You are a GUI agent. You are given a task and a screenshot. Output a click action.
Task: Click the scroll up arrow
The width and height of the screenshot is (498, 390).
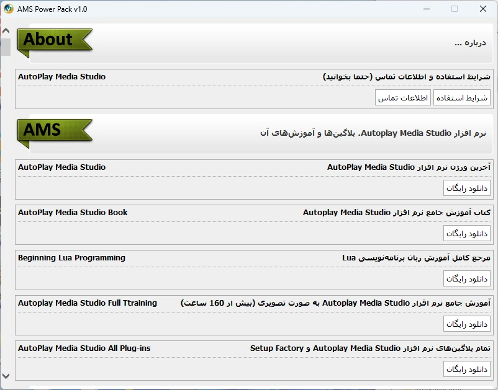click(x=6, y=30)
